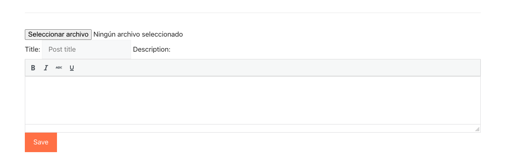
Task: Open file chooser via Seleccionar archivo
Action: coord(58,34)
